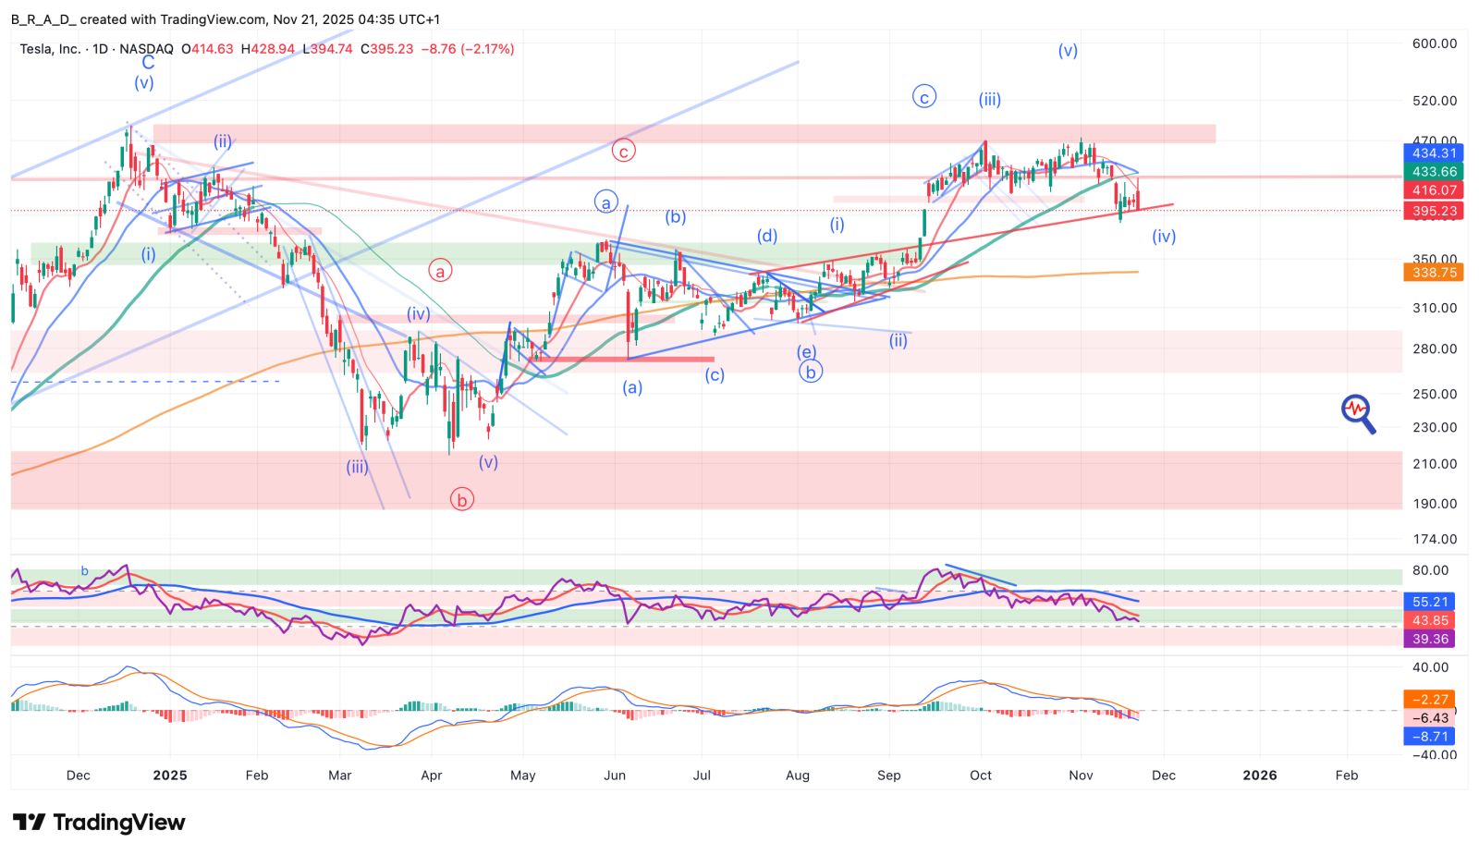Click the '2026' label on time axis
1479x855 pixels.
[1259, 775]
